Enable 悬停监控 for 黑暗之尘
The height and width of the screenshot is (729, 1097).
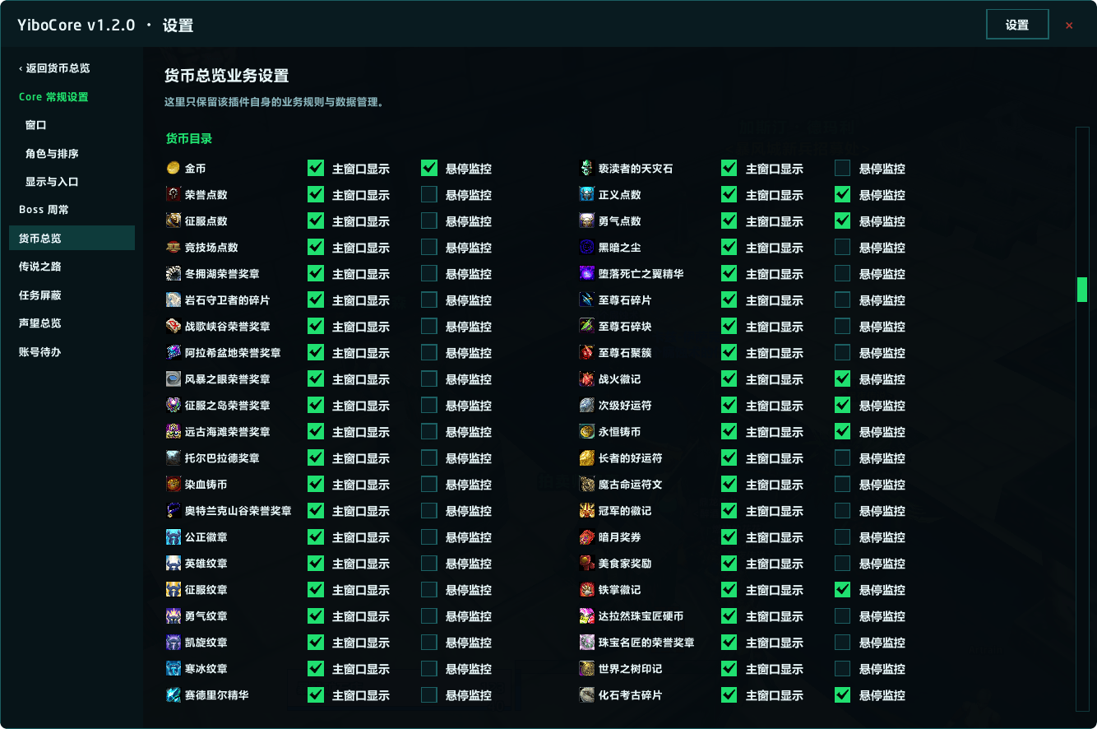843,247
